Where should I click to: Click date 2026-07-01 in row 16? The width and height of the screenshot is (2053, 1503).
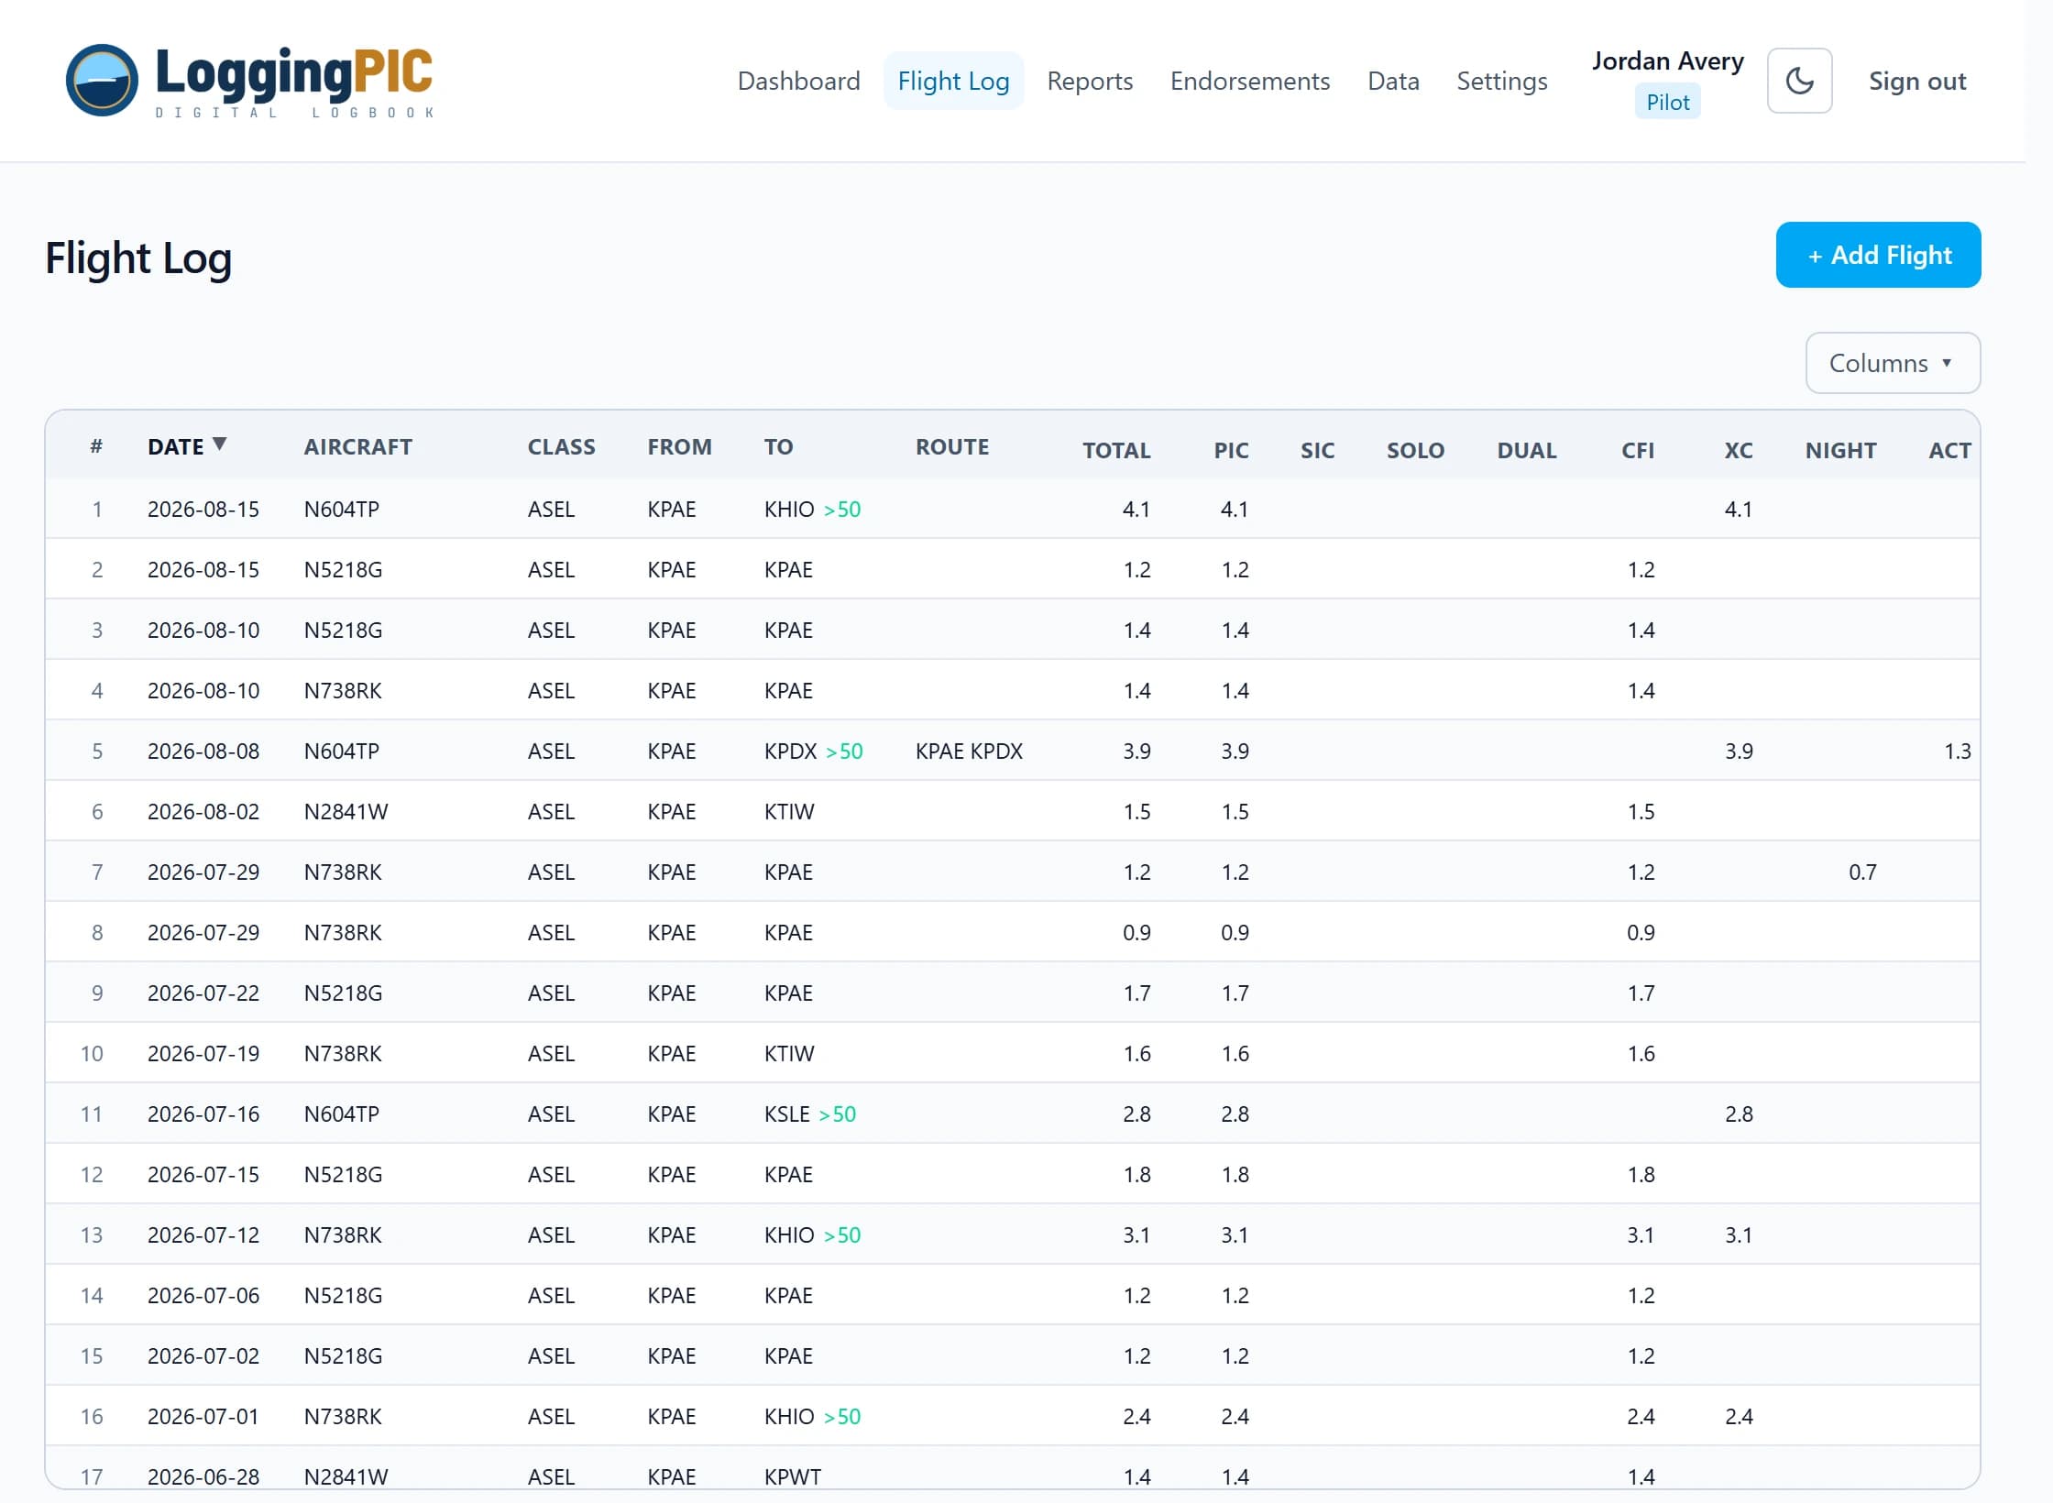[x=203, y=1416]
